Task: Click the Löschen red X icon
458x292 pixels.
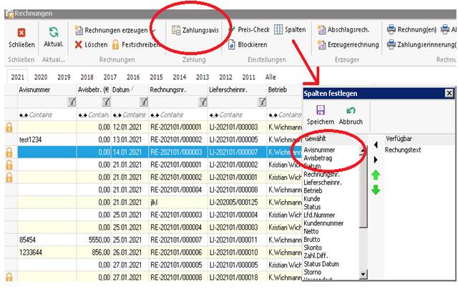Action: tap(79, 44)
